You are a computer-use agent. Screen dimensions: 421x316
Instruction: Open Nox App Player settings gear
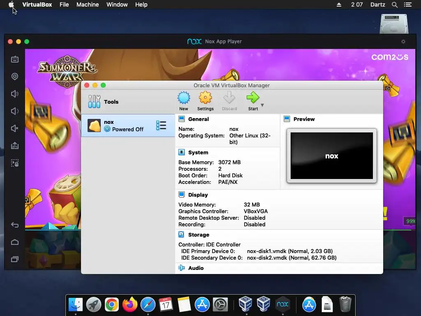click(403, 42)
